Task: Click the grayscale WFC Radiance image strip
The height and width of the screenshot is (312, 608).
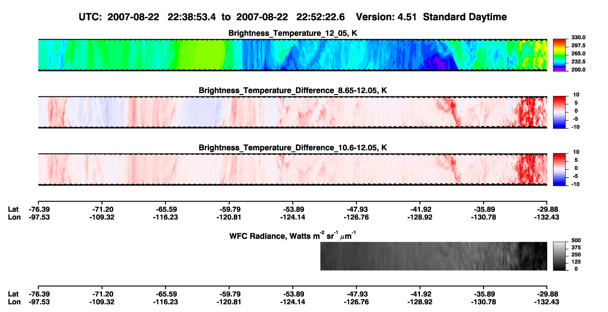Action: pyautogui.click(x=434, y=256)
